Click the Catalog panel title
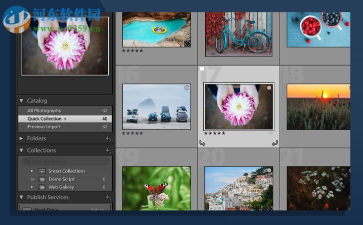The width and height of the screenshot is (363, 225). 37,100
